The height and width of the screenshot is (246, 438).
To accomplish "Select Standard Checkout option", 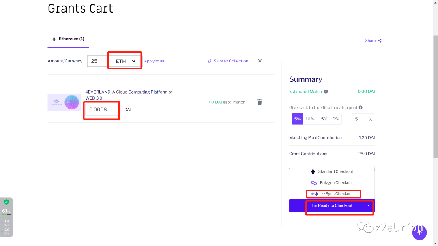I will 333,171.
